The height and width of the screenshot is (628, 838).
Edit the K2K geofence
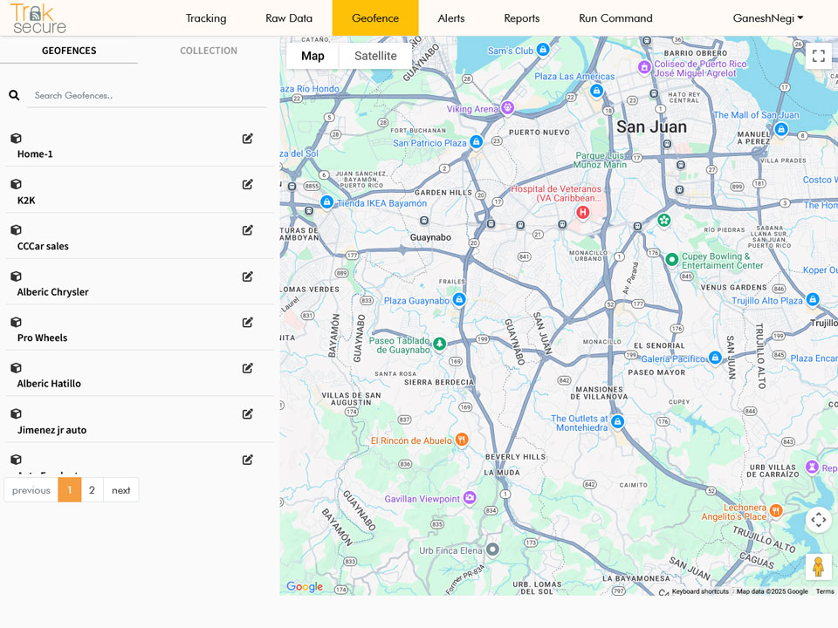click(x=248, y=184)
